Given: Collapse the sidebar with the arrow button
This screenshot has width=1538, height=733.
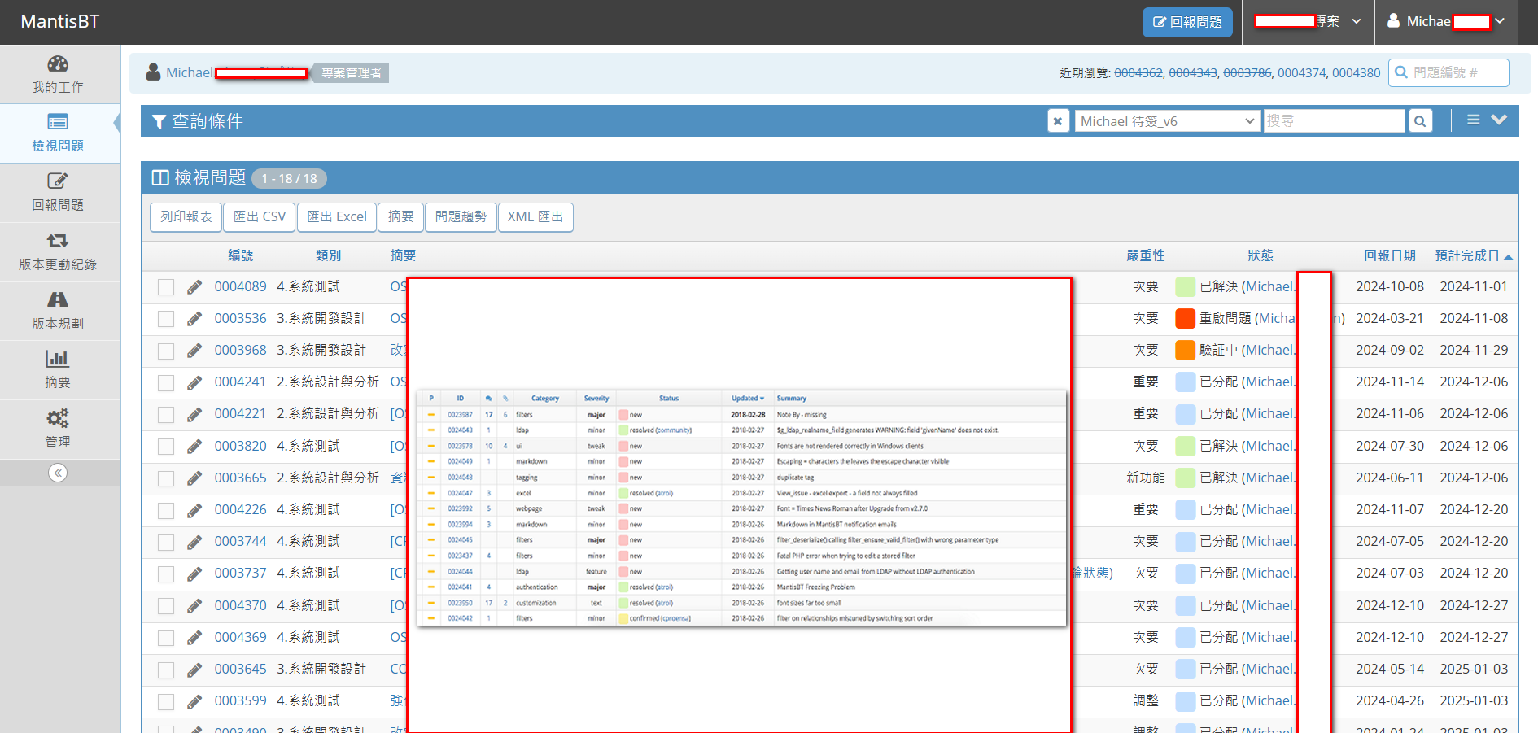Looking at the screenshot, I should [58, 473].
